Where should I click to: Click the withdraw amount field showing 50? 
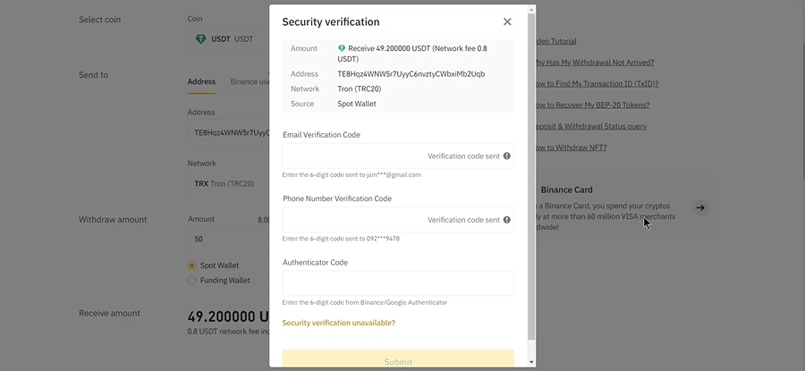tap(228, 239)
